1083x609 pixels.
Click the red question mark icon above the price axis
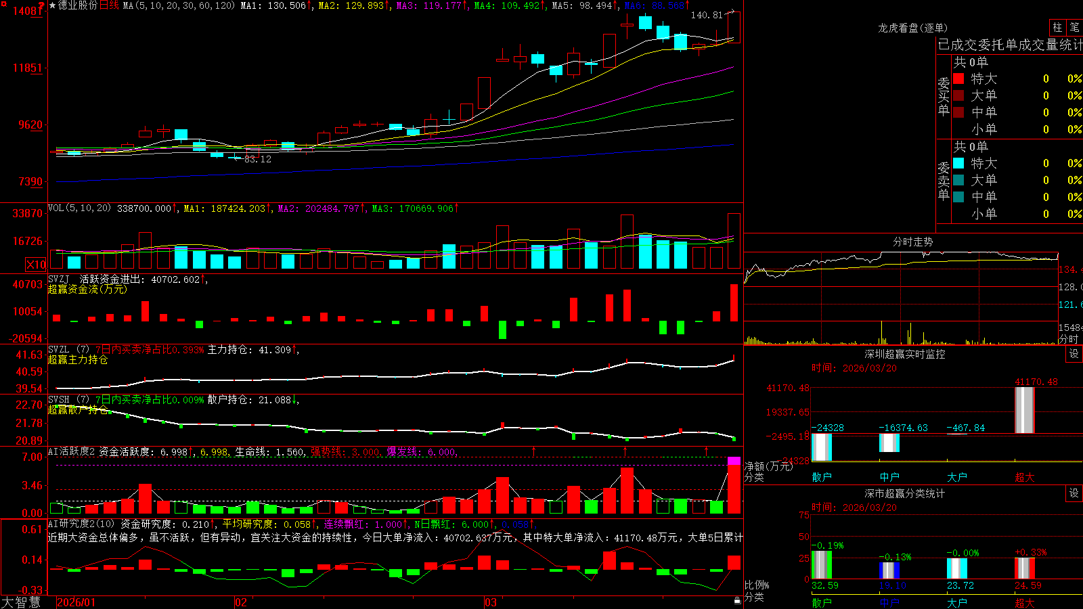(42, 6)
